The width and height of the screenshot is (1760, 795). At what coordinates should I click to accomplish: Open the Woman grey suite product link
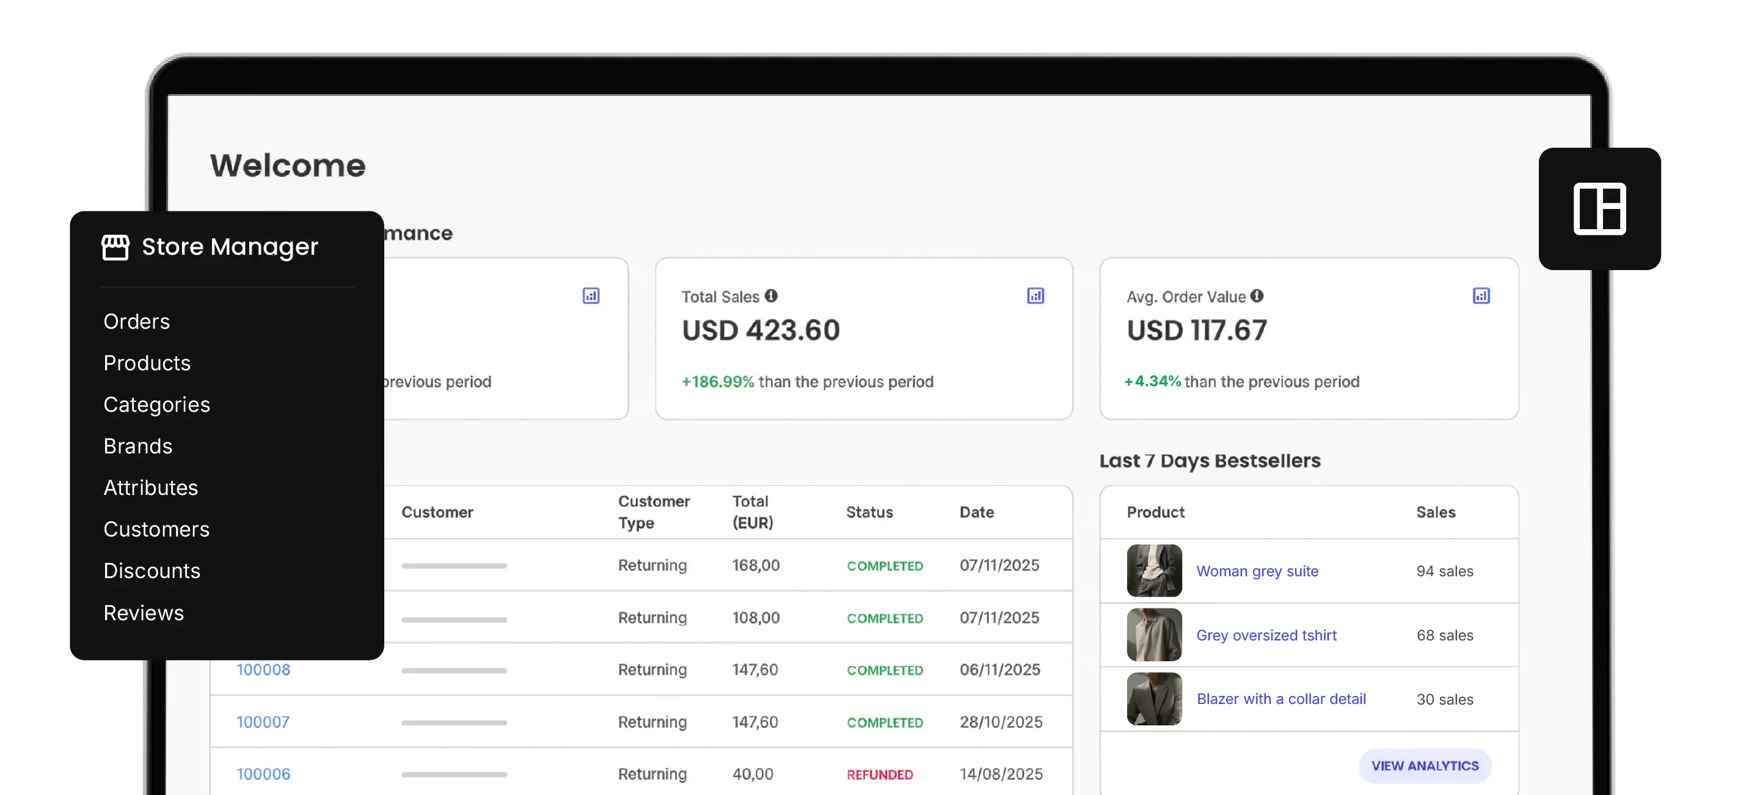coord(1258,571)
